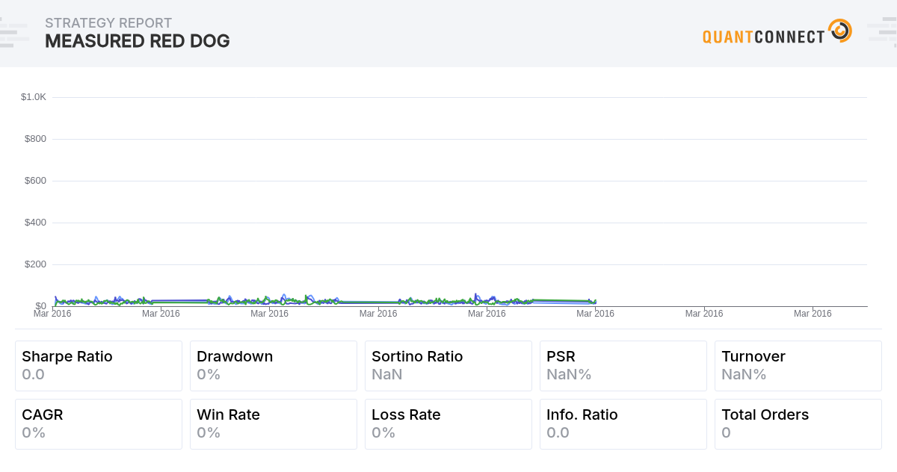Open the Sharpe Ratio stat card
The width and height of the screenshot is (897, 472).
click(99, 366)
